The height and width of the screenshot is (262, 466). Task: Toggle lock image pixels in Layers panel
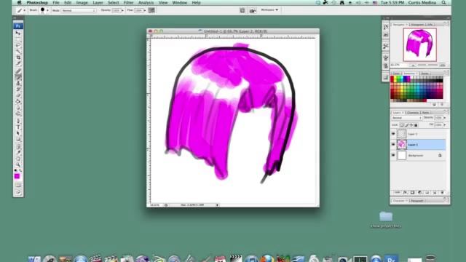point(406,125)
